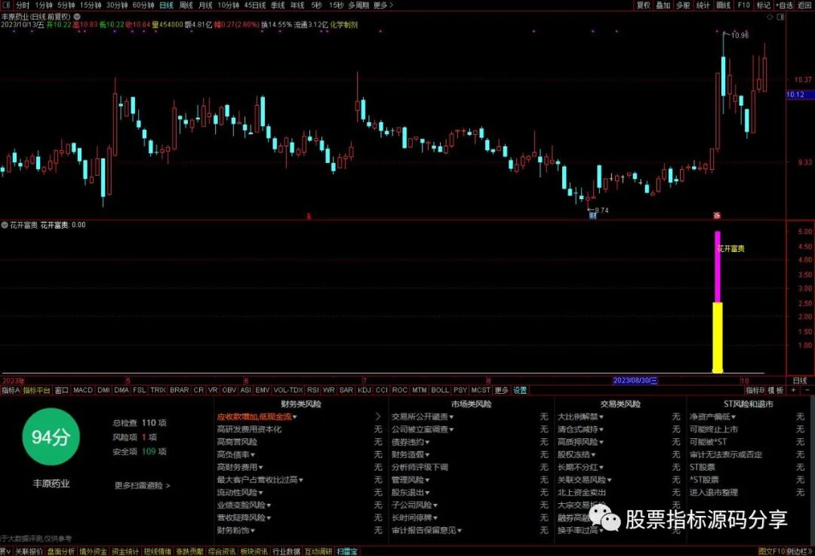
Task: Select the BRAR indicator
Action: point(180,390)
